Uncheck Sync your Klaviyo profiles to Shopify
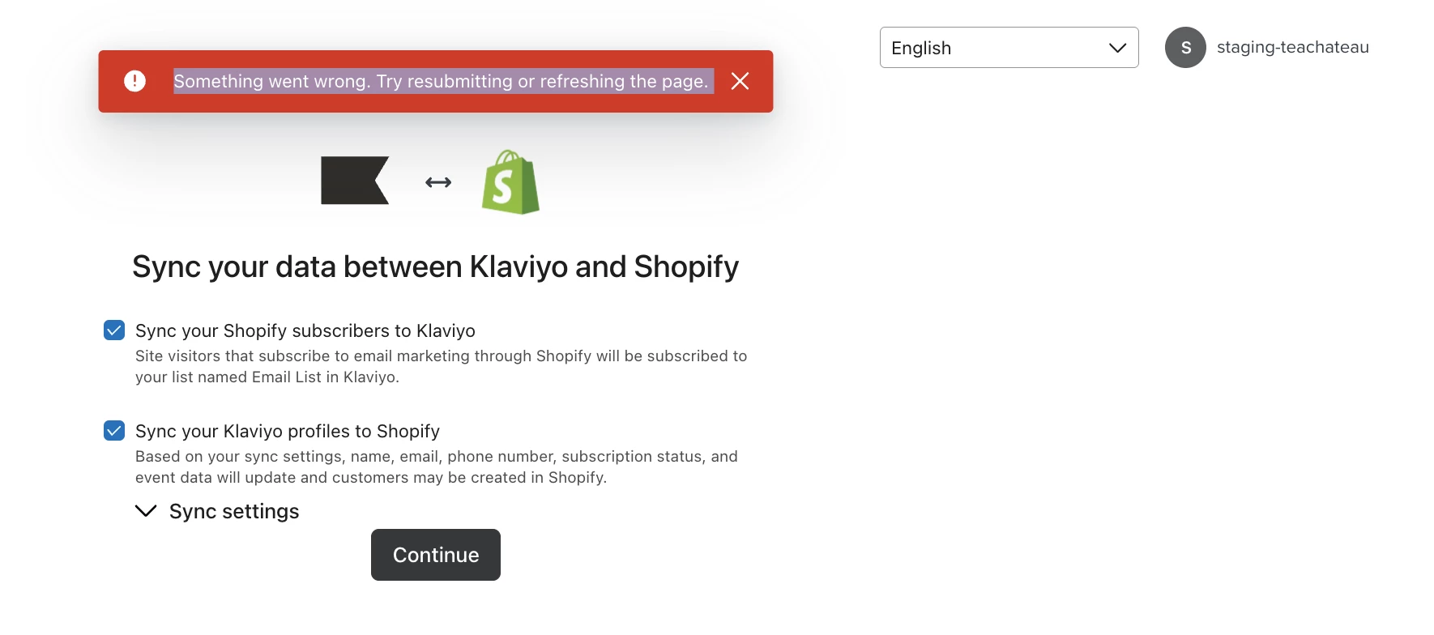Screen dimensions: 1434x635 coord(114,431)
